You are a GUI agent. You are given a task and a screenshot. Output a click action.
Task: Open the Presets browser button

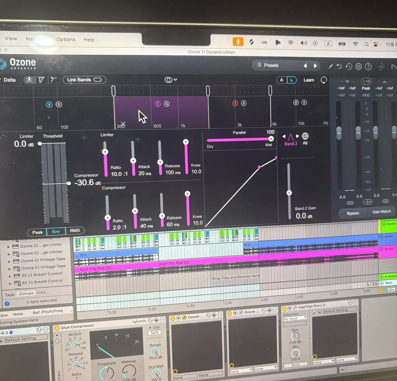pos(267,65)
